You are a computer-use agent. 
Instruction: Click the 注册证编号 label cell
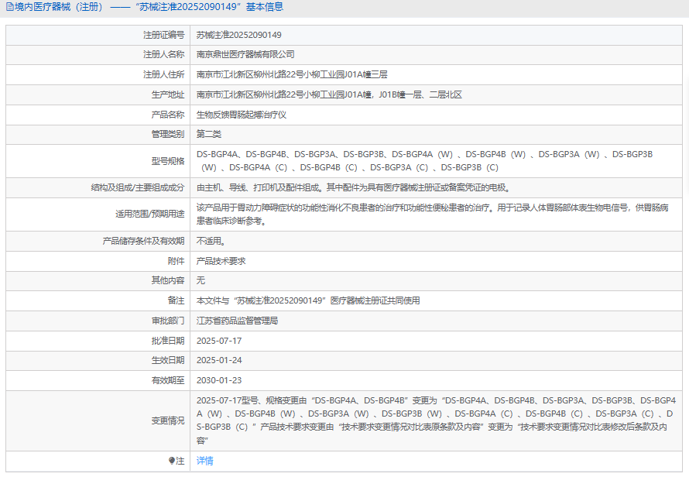pos(163,35)
